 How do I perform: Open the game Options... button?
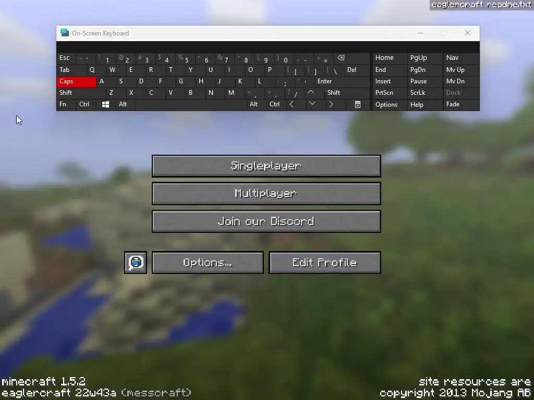208,262
